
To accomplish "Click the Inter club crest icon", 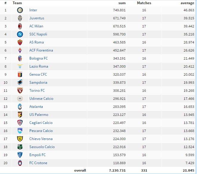I will pos(20,10).
